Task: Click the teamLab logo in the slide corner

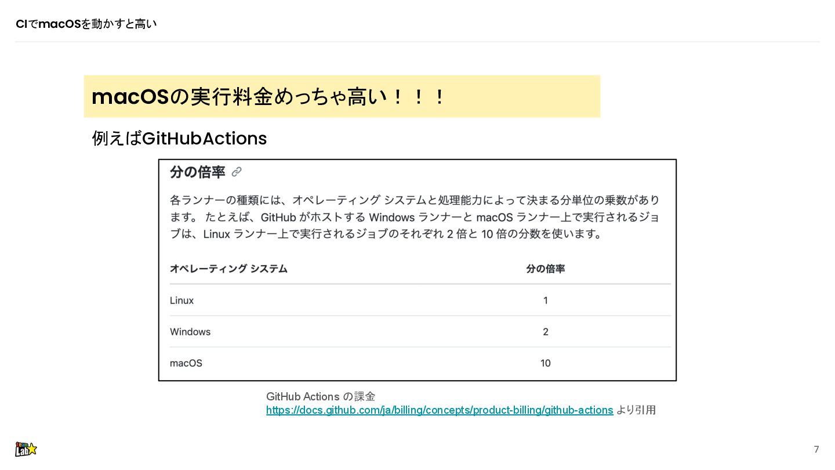Action: tap(26, 449)
